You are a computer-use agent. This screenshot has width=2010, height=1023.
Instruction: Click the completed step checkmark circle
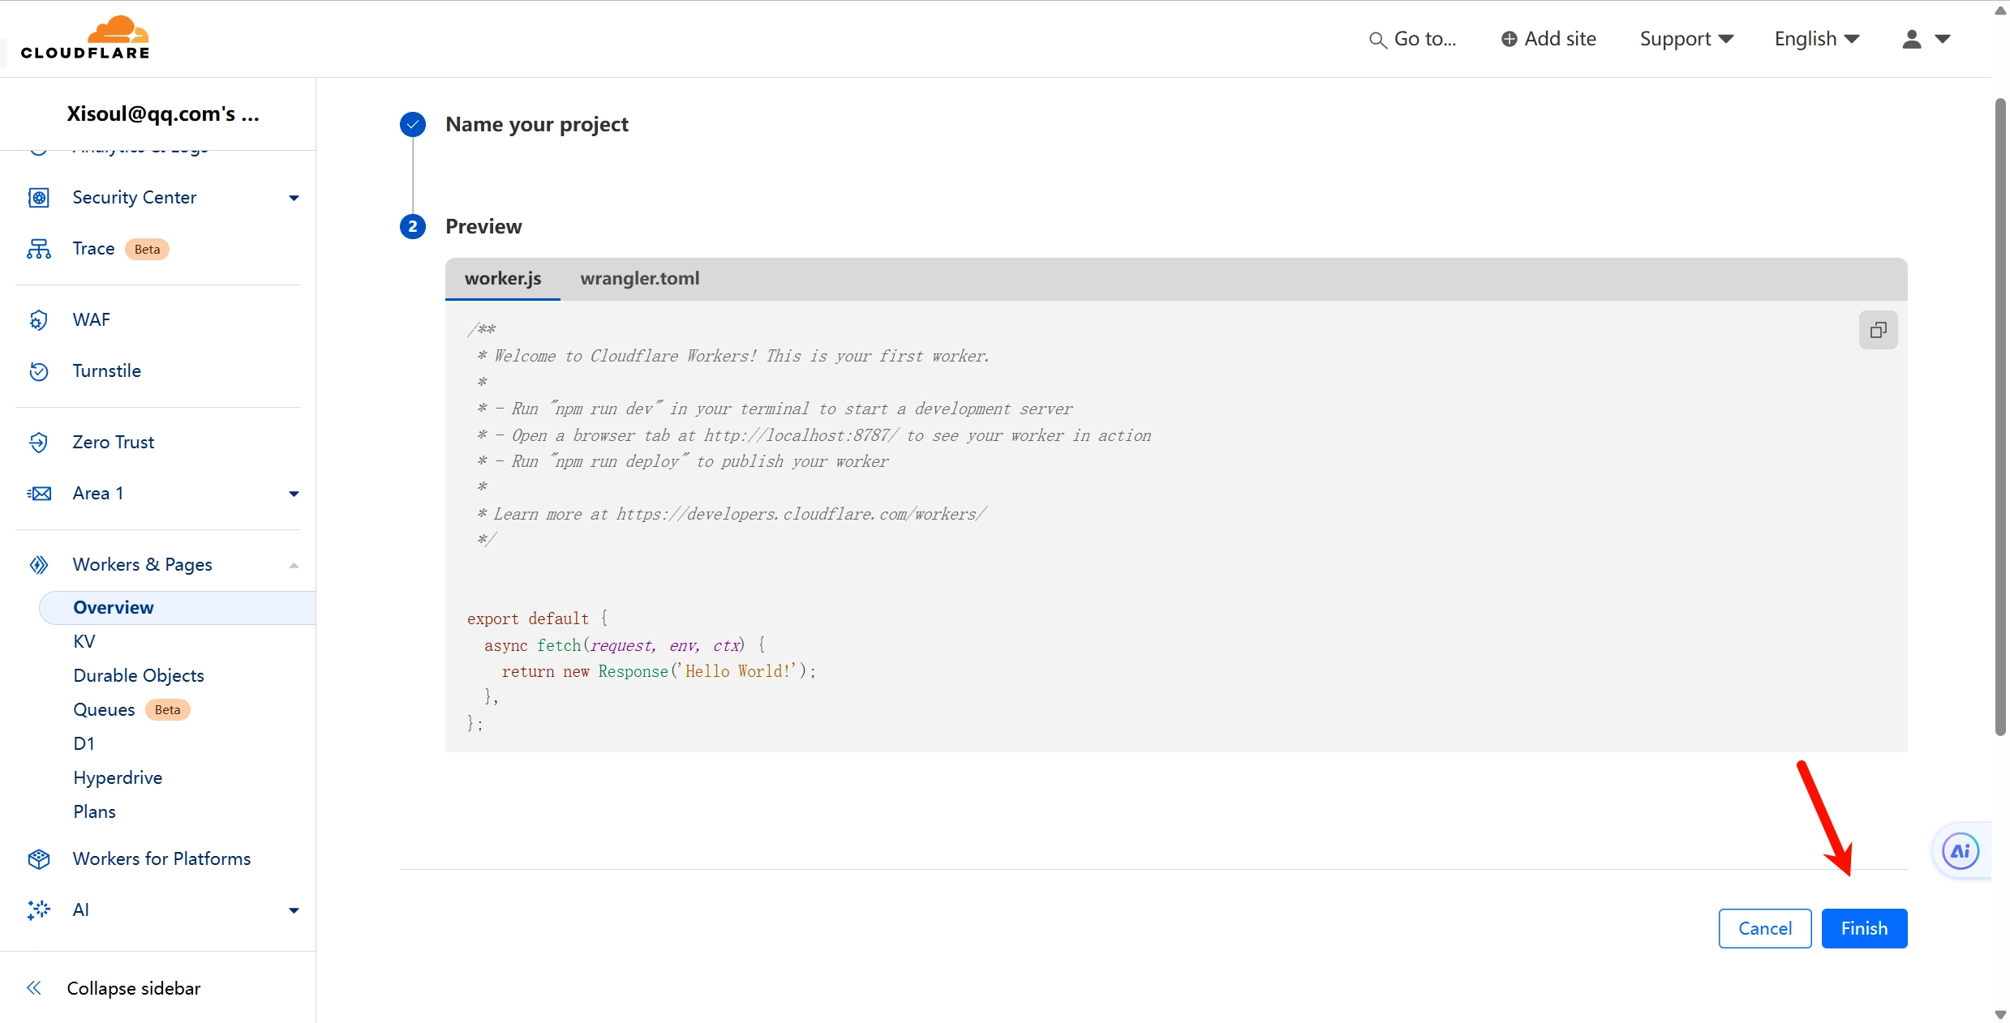(413, 124)
